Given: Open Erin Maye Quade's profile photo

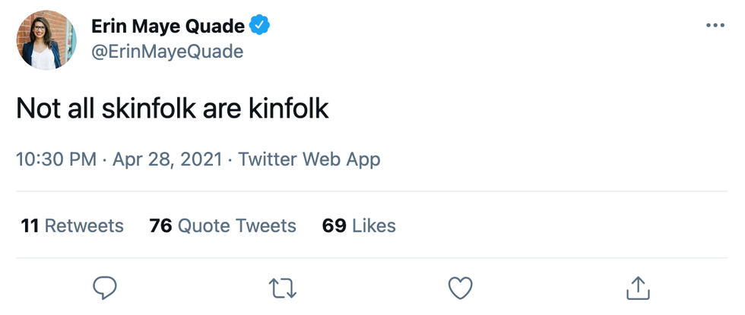Looking at the screenshot, I should coord(45,39).
